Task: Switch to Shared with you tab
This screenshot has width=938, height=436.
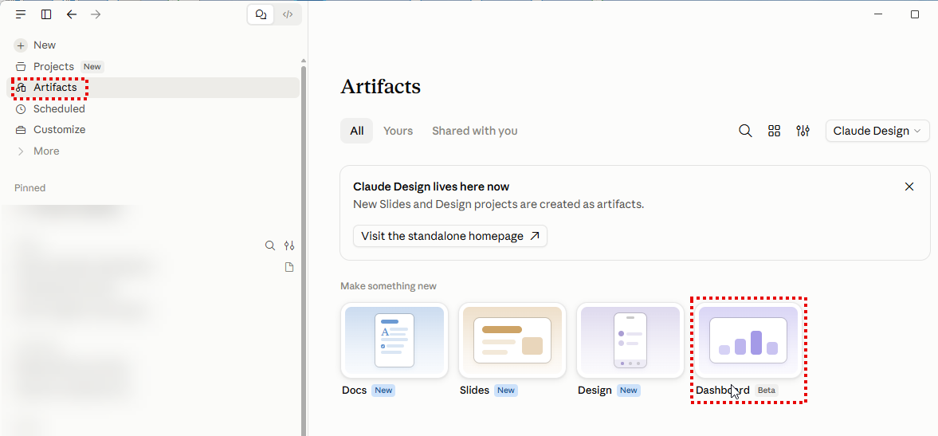Action: pos(475,131)
